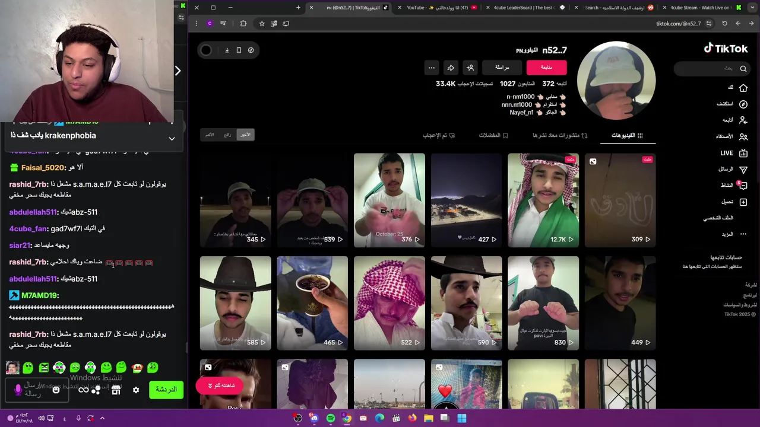Click the browser reload button
Screen dimensions: 760x427
(x=724, y=24)
